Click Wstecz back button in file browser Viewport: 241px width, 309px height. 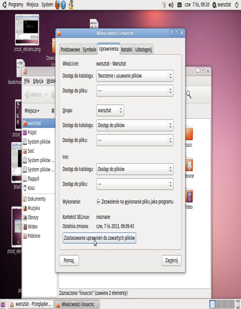[x=33, y=95]
